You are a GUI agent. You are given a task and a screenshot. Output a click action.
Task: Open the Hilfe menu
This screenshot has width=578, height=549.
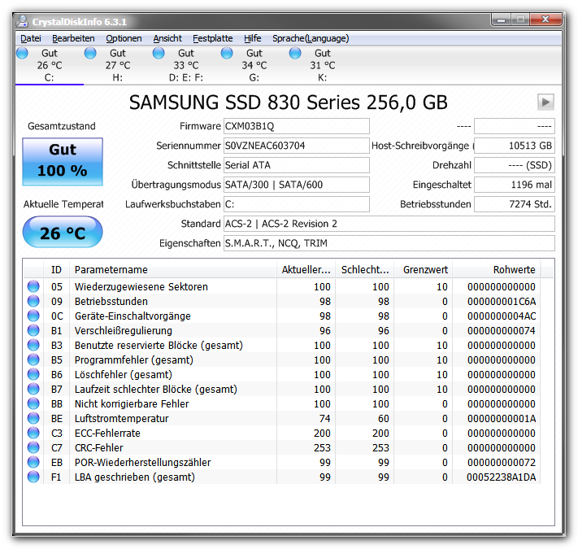click(x=253, y=38)
